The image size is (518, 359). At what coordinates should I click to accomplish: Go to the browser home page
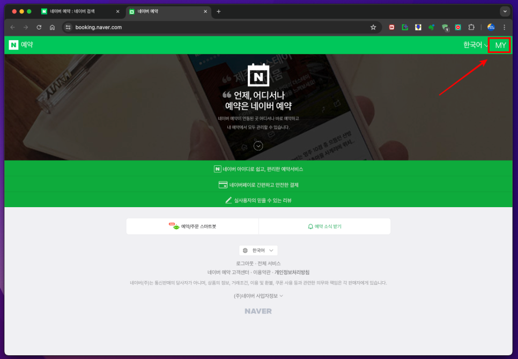52,27
